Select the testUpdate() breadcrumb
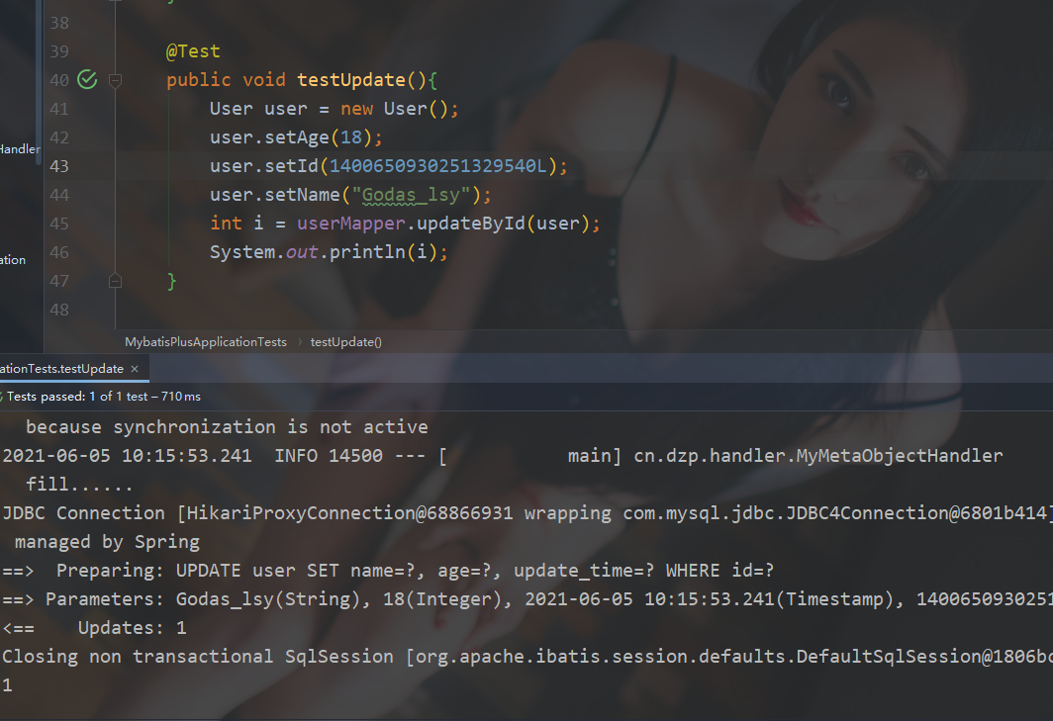The width and height of the screenshot is (1053, 721). (345, 341)
